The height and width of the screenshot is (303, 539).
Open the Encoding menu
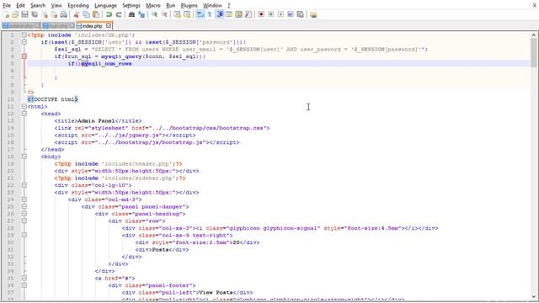click(x=78, y=6)
